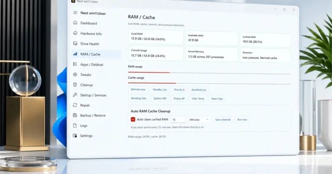This screenshot has height=174, width=332.
Task: Click the Hardware Info sidebar icon
Action: click(76, 34)
